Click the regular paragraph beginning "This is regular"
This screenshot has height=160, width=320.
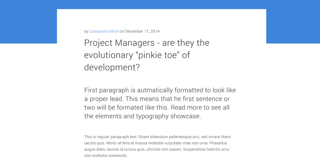click(x=158, y=146)
